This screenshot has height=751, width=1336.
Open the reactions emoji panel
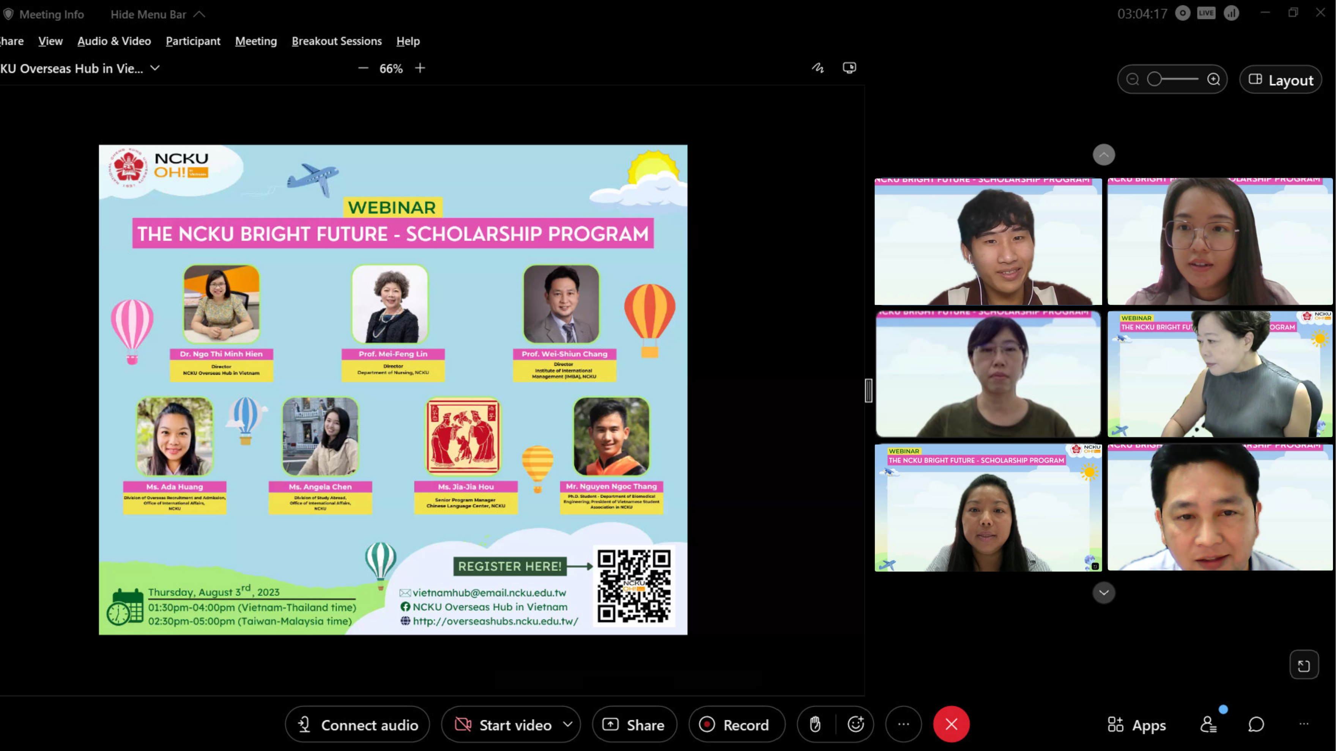856,724
